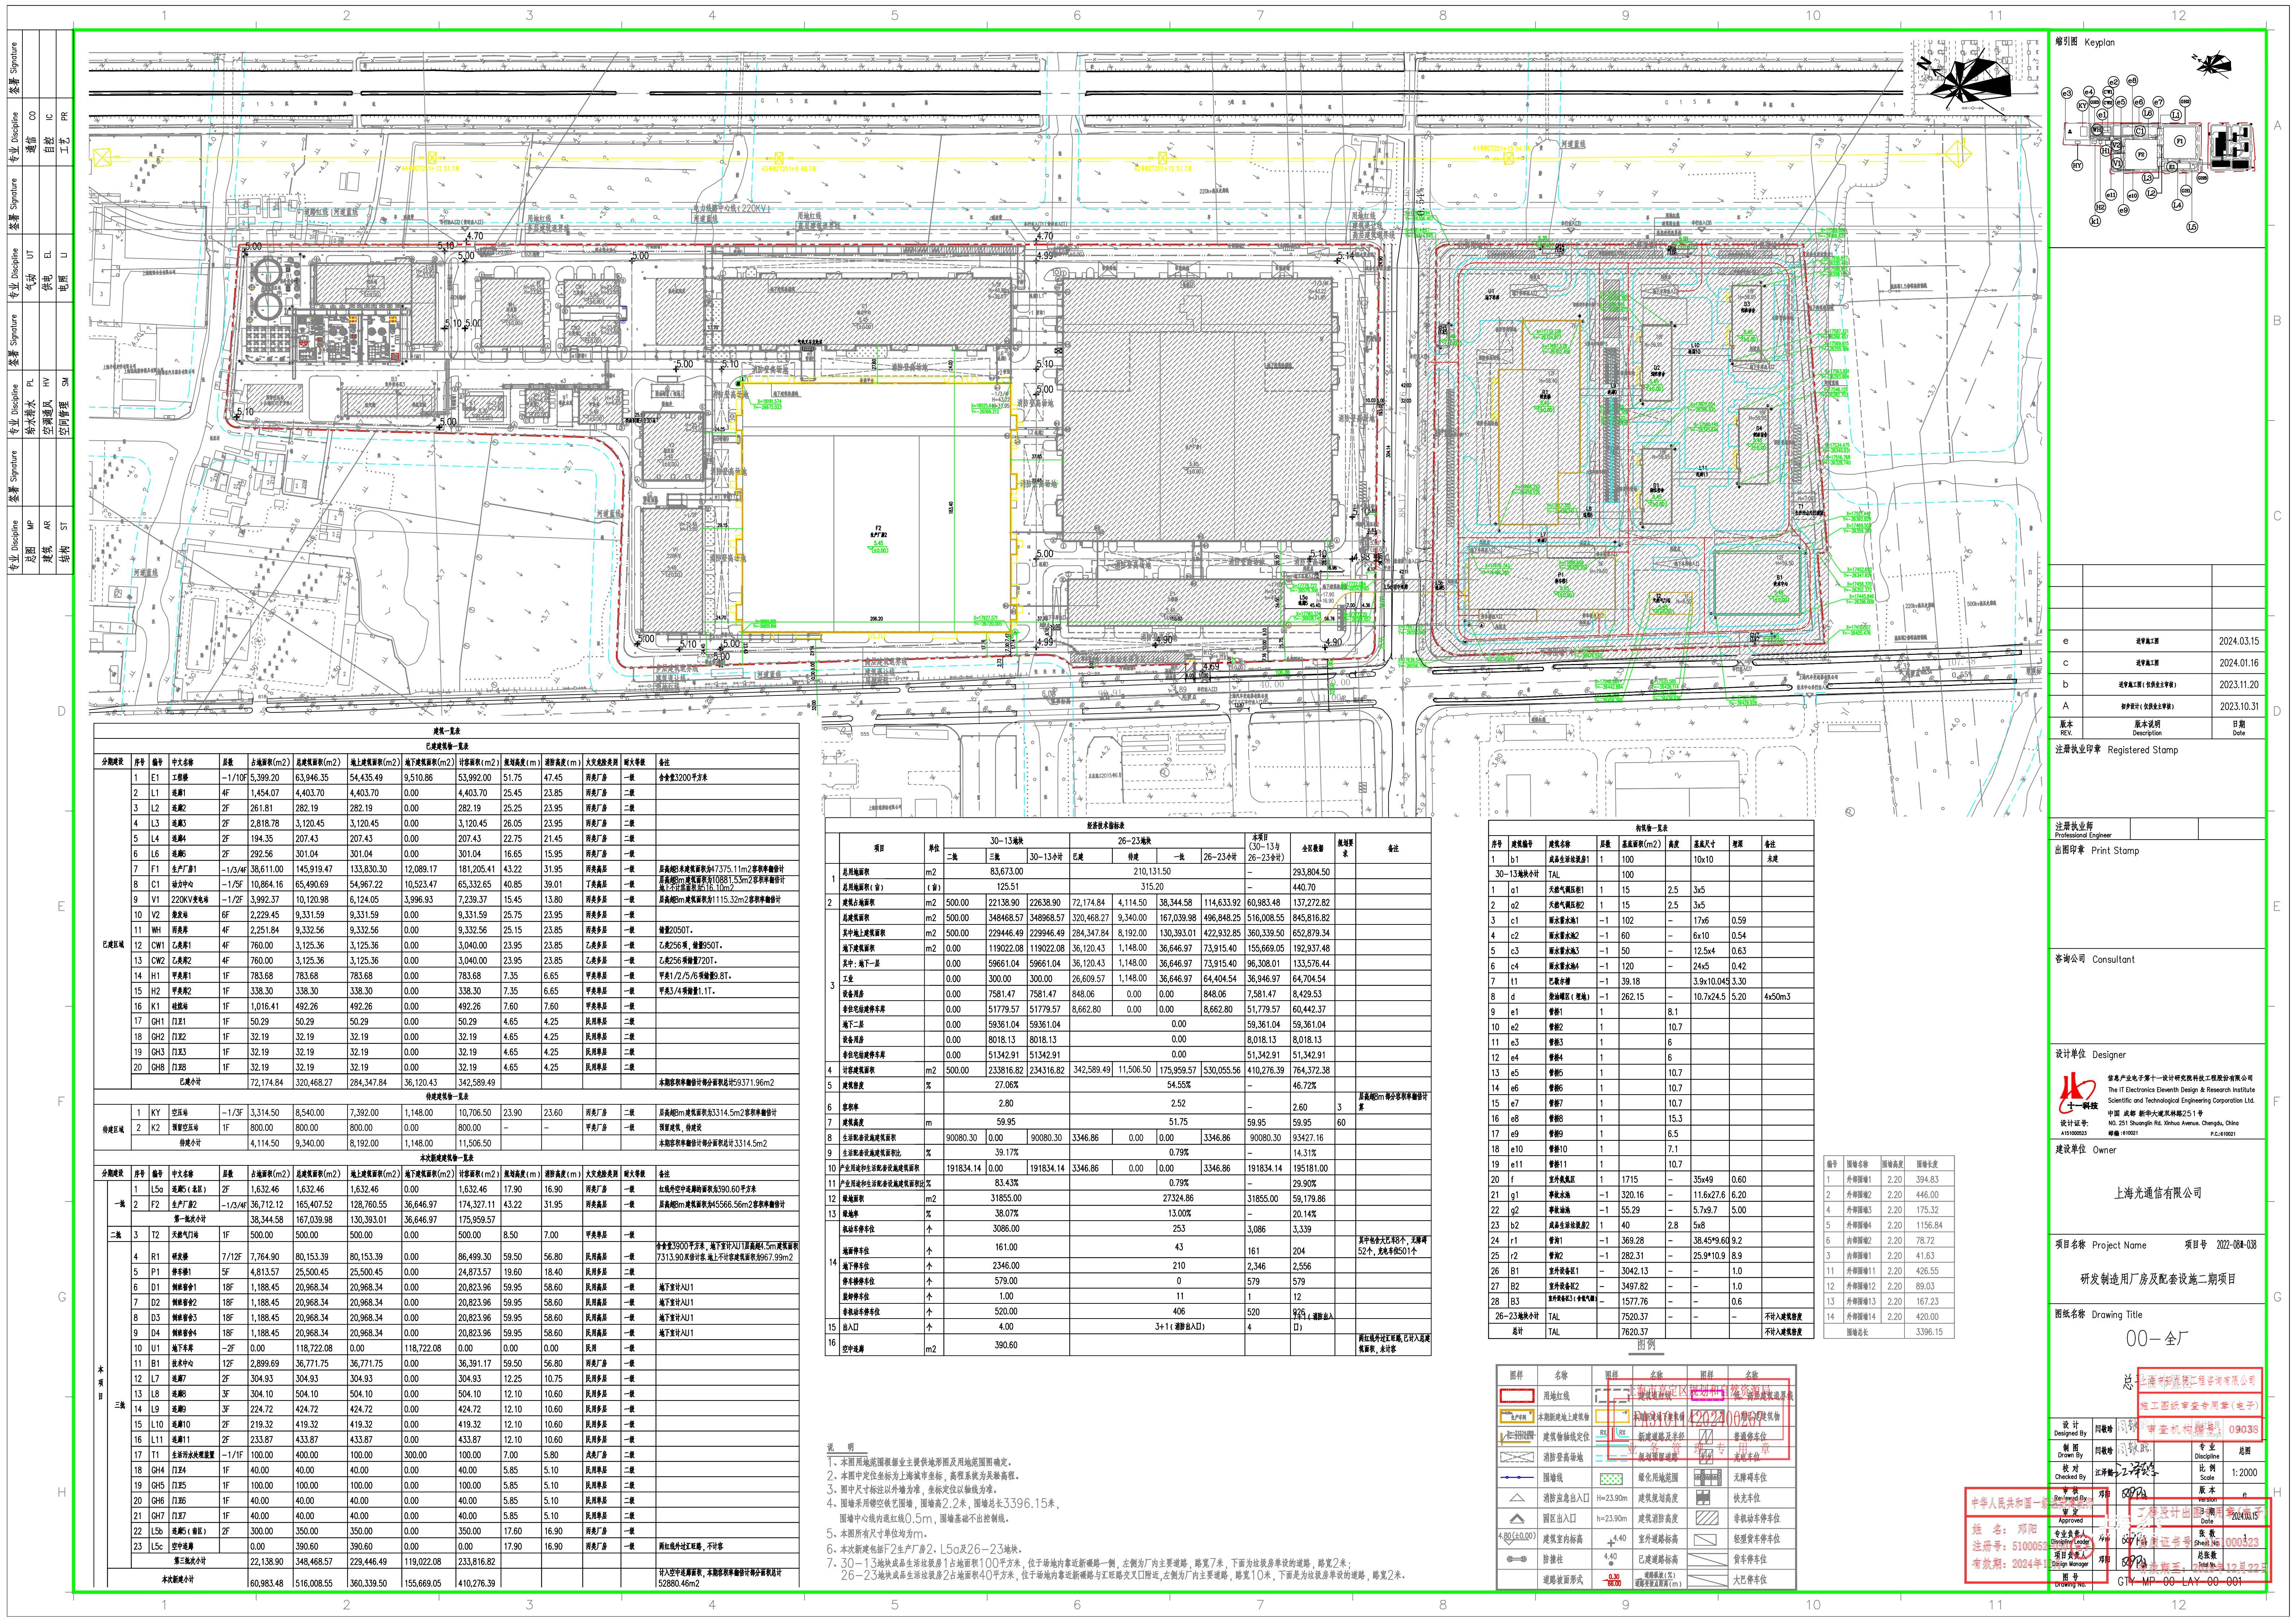This screenshot has height=1622, width=2296.
Task: Click the red site boundary legend symbol
Action: click(1517, 1396)
